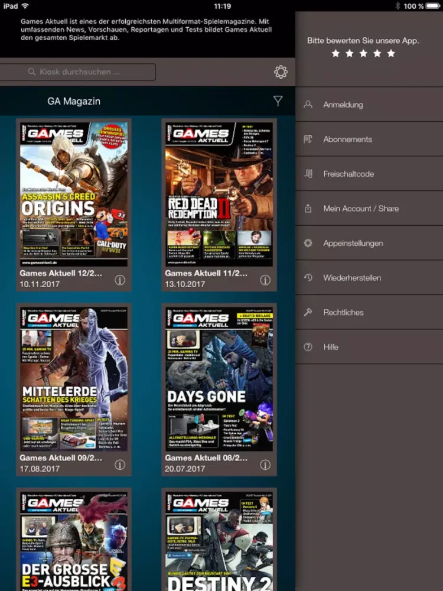
Task: Tap the date 13.10.2017
Action: point(184,284)
